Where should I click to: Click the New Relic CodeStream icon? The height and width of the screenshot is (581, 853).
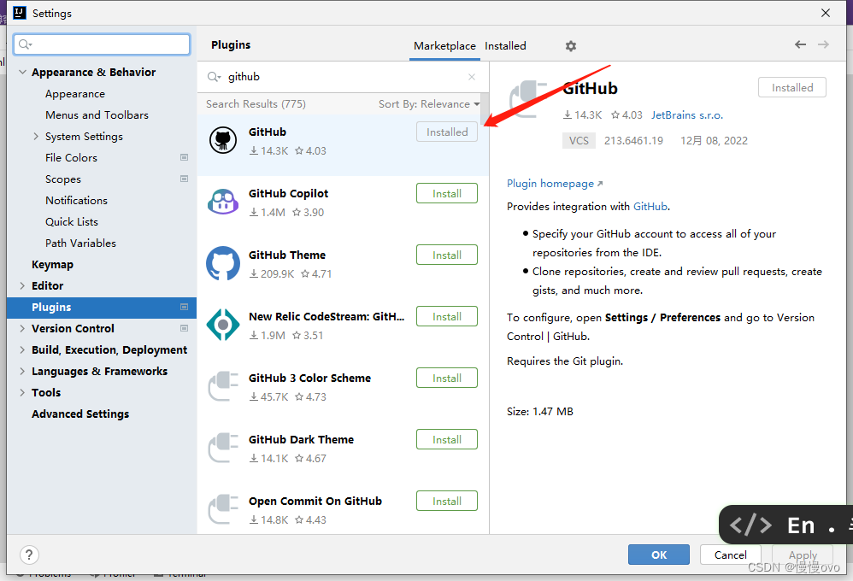223,325
